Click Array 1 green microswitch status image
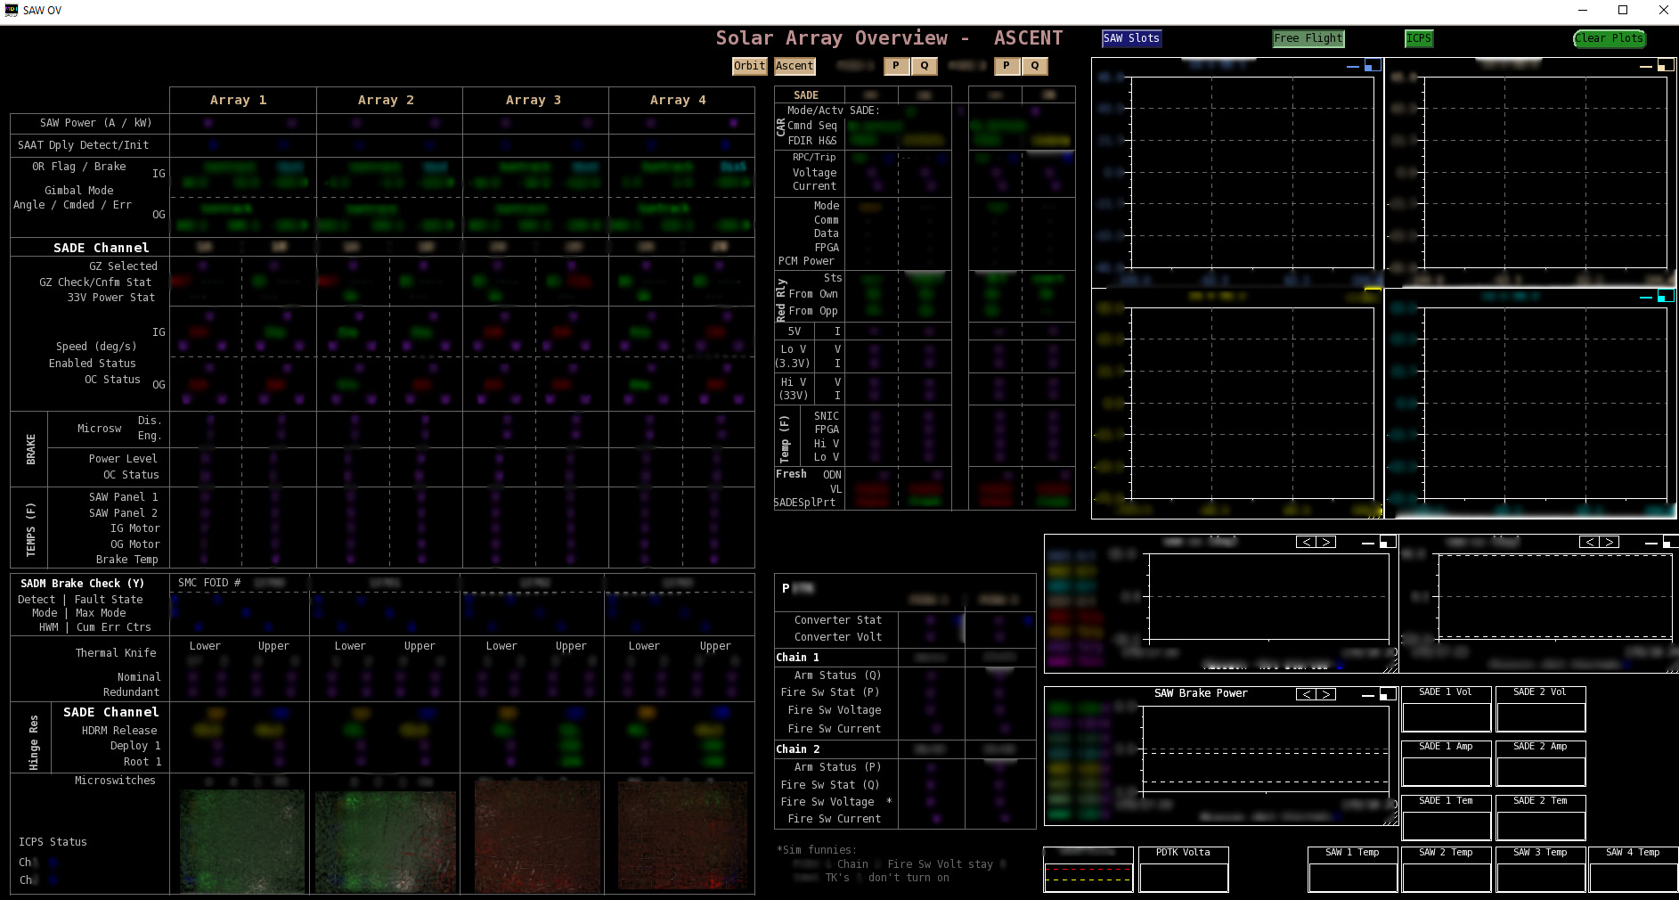The width and height of the screenshot is (1679, 900). (x=241, y=839)
